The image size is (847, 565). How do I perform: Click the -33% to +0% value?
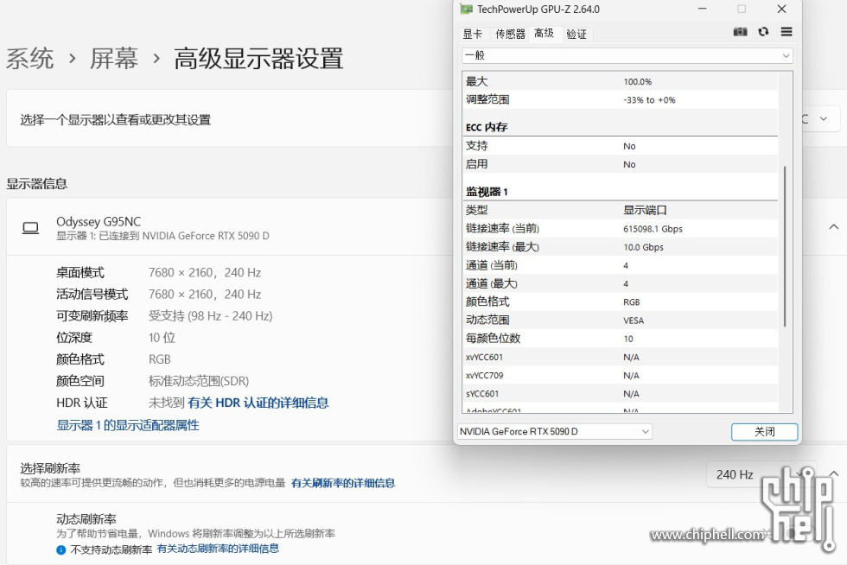649,100
